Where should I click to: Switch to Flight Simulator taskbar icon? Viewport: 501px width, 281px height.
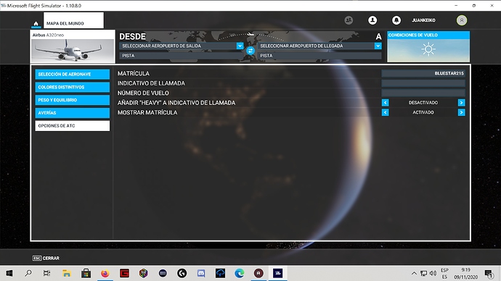coord(277,273)
